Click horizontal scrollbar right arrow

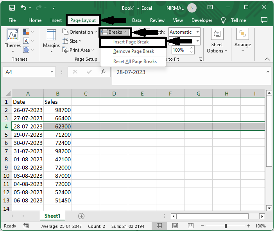tap(262, 216)
